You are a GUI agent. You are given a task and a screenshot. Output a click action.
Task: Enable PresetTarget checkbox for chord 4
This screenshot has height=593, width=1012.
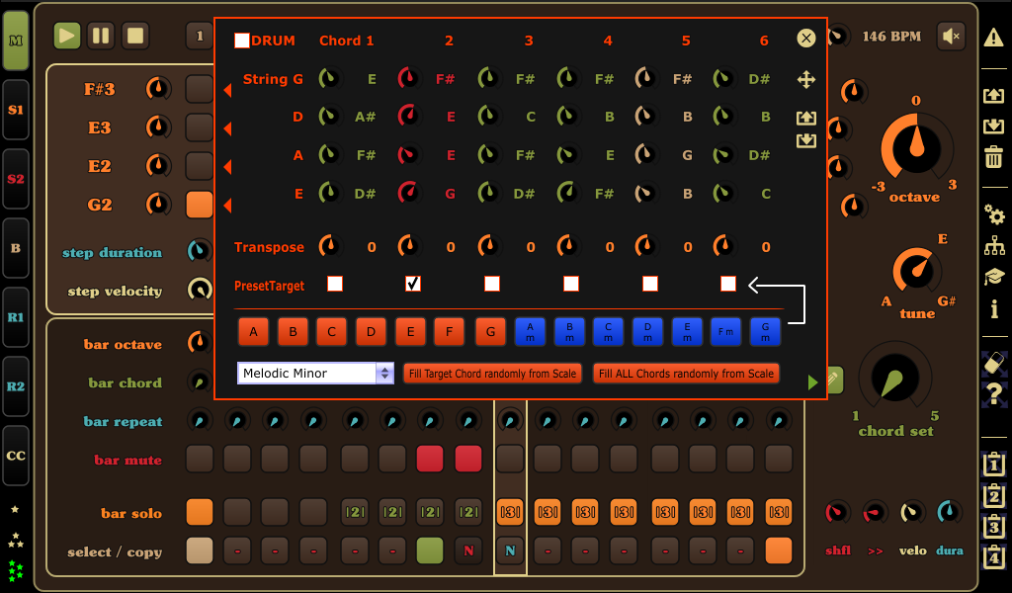[x=571, y=284]
